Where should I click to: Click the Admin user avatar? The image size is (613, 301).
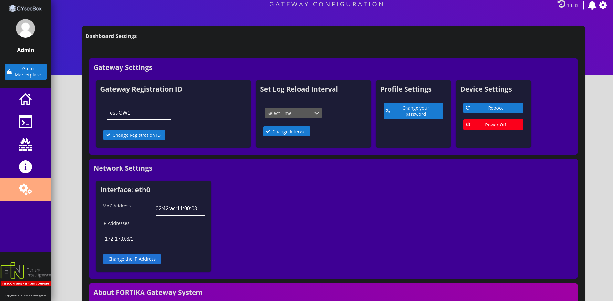point(26,29)
